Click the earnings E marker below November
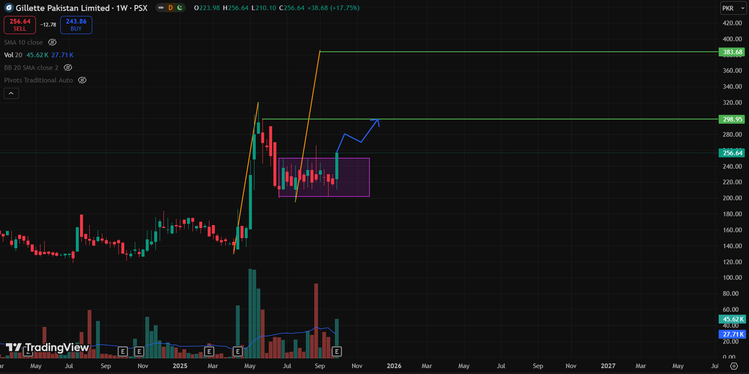The width and height of the screenshot is (749, 374). pos(139,351)
